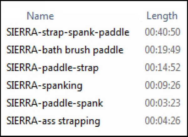
Task: Click the 00:09:26 length value
Action: coord(162,85)
